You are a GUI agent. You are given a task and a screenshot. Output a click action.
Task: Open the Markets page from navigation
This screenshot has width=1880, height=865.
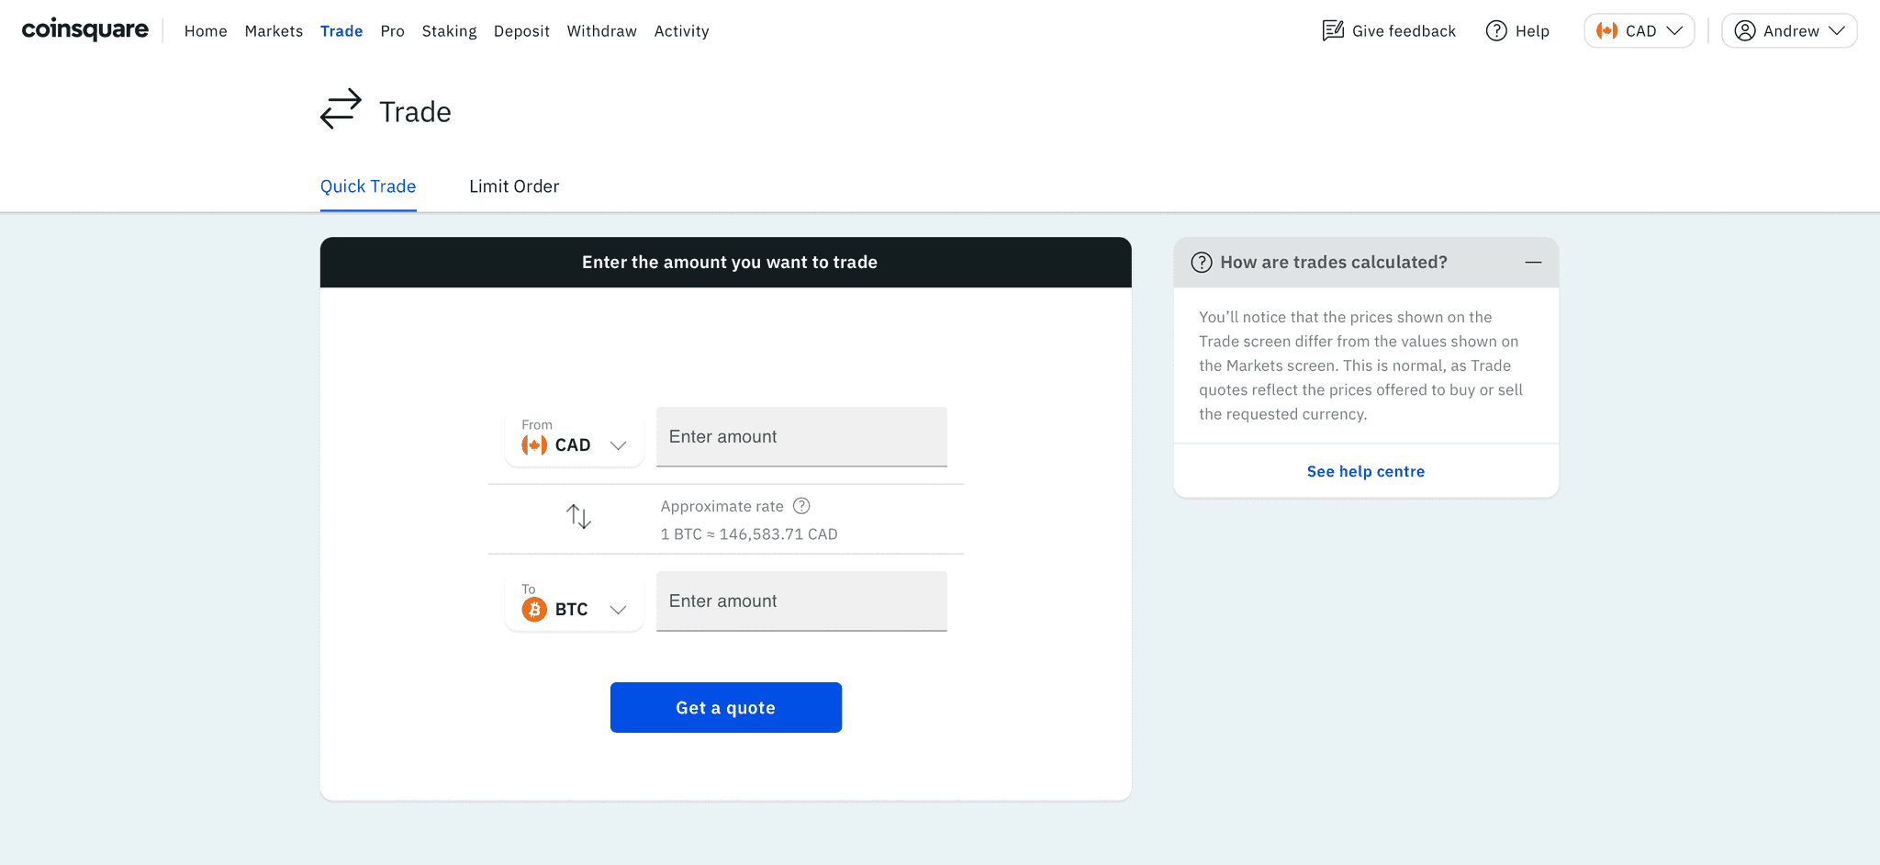(x=274, y=31)
